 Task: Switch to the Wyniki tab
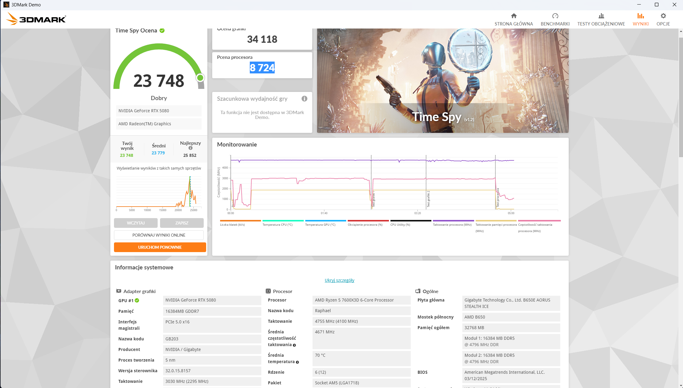tap(640, 19)
